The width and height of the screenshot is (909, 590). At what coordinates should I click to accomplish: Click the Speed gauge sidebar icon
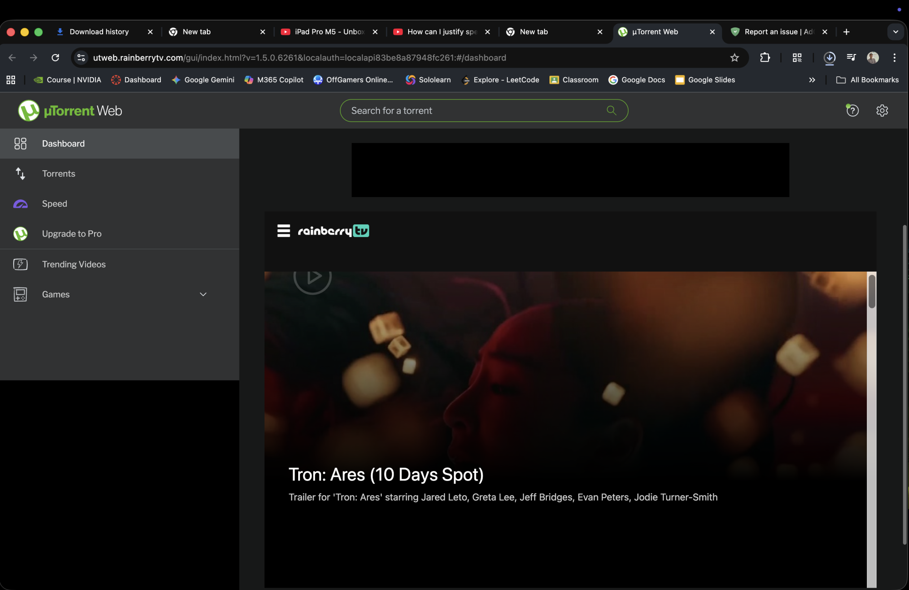[x=20, y=204]
